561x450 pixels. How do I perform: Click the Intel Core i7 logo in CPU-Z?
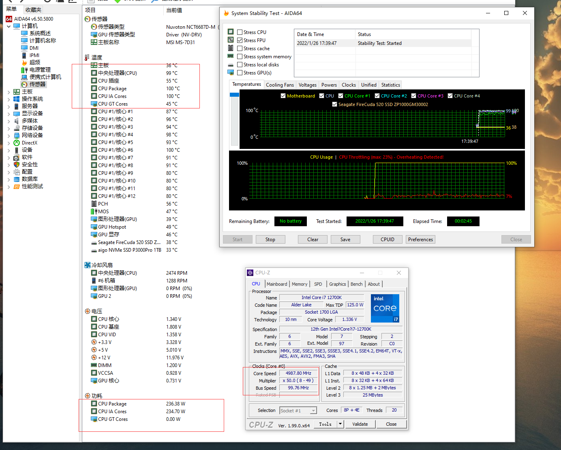385,308
